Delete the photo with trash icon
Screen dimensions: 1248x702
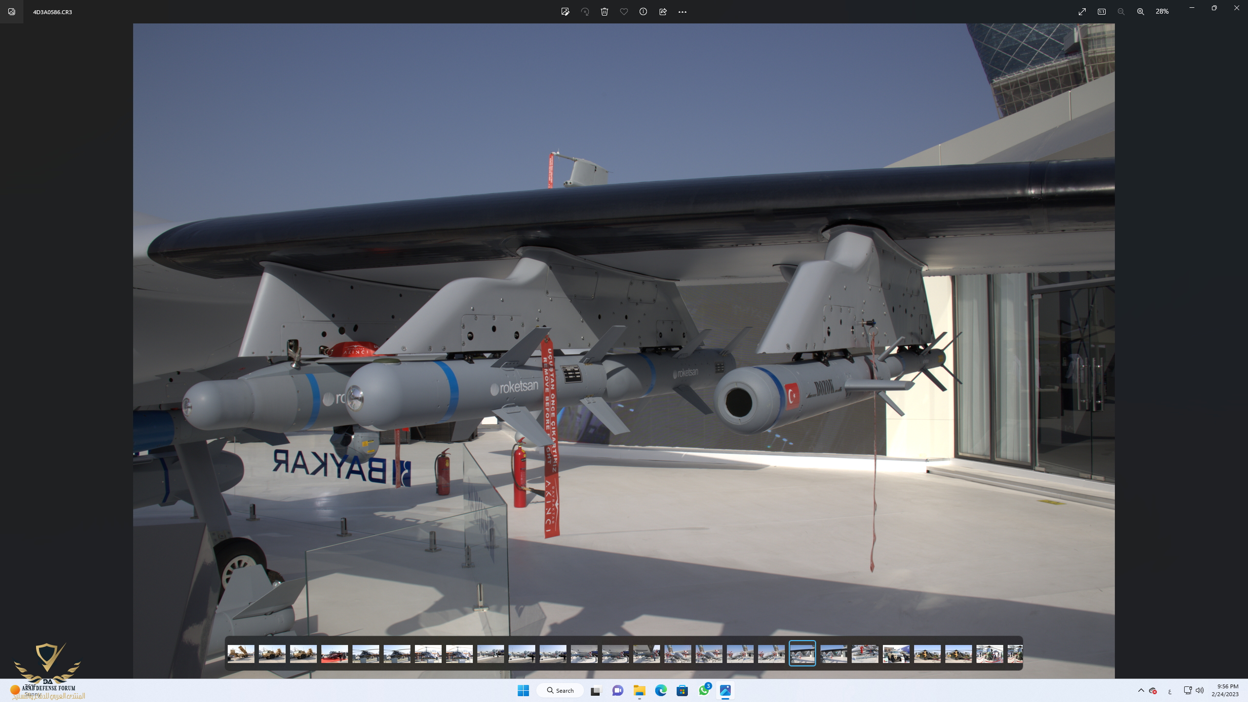[604, 12]
